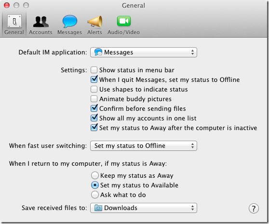Click the help question mark button
The image size is (269, 224).
click(x=254, y=208)
